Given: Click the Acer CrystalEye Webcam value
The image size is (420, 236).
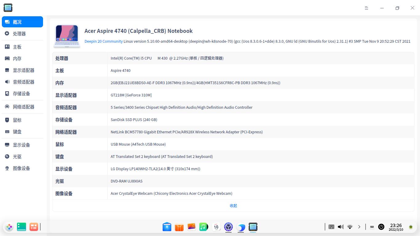Looking at the screenshot, I should click(x=172, y=193).
